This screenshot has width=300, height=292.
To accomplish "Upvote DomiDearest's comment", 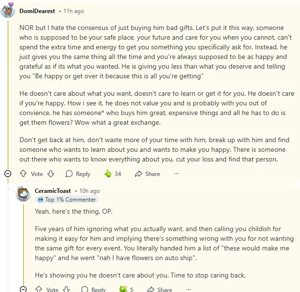I will tap(23, 174).
